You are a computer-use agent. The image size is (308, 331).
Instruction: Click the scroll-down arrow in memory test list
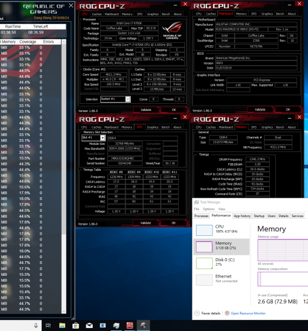click(64, 312)
